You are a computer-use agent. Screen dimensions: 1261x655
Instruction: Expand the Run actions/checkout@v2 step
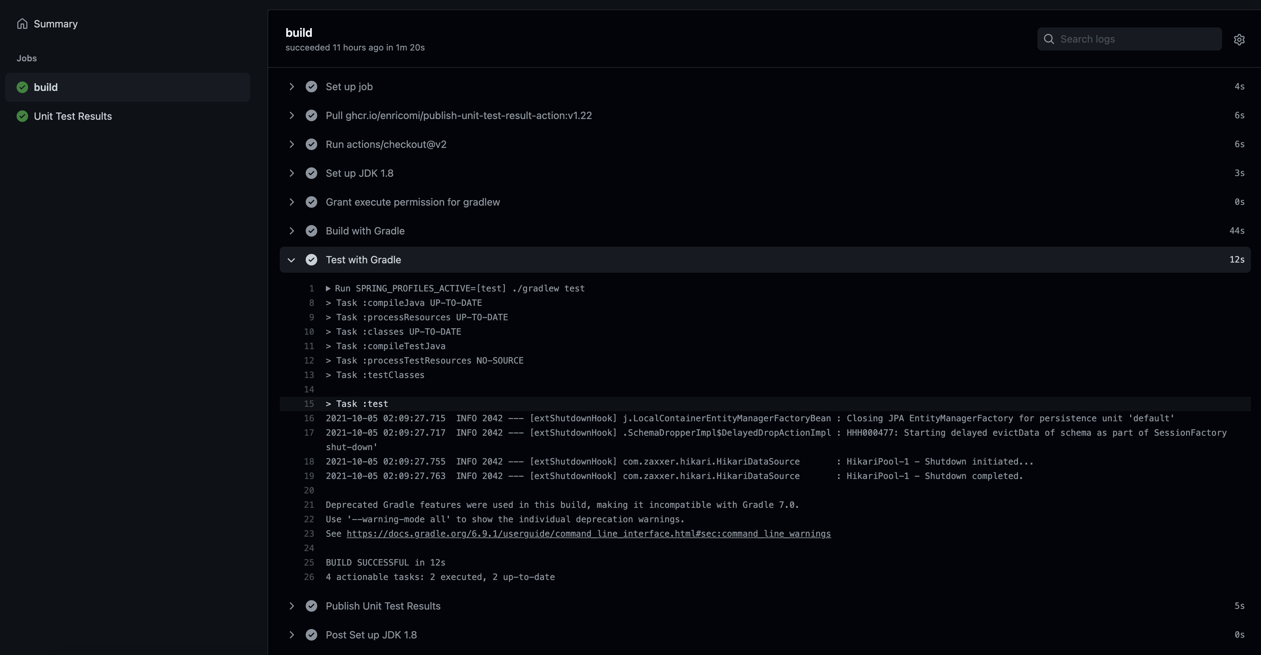click(292, 145)
